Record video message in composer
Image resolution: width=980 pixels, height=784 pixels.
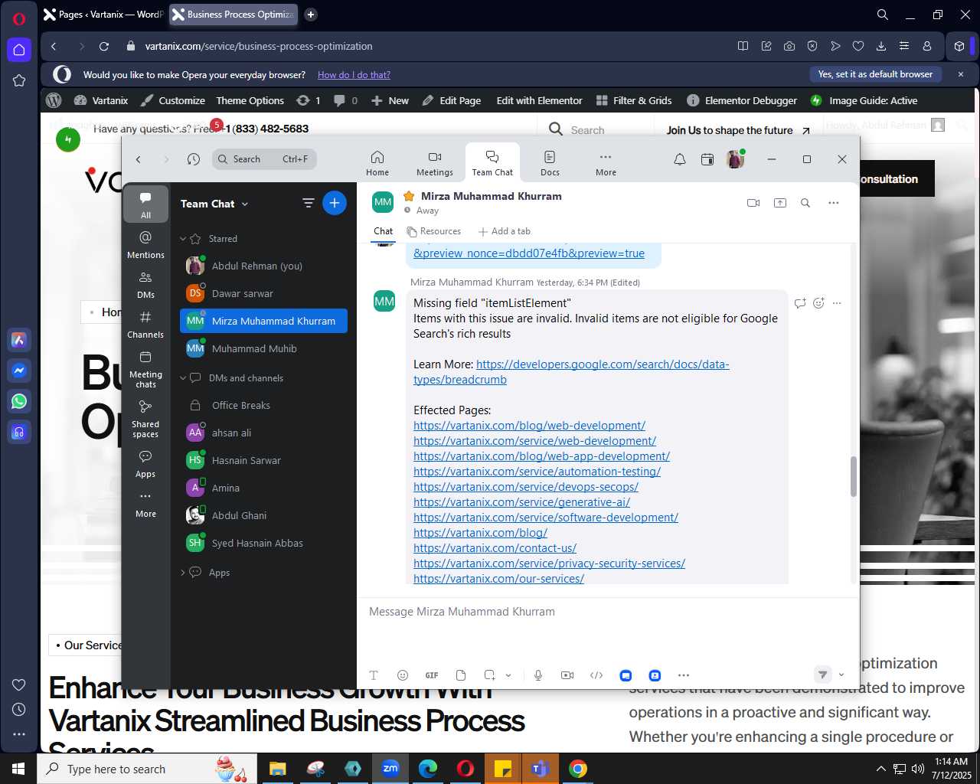click(567, 675)
